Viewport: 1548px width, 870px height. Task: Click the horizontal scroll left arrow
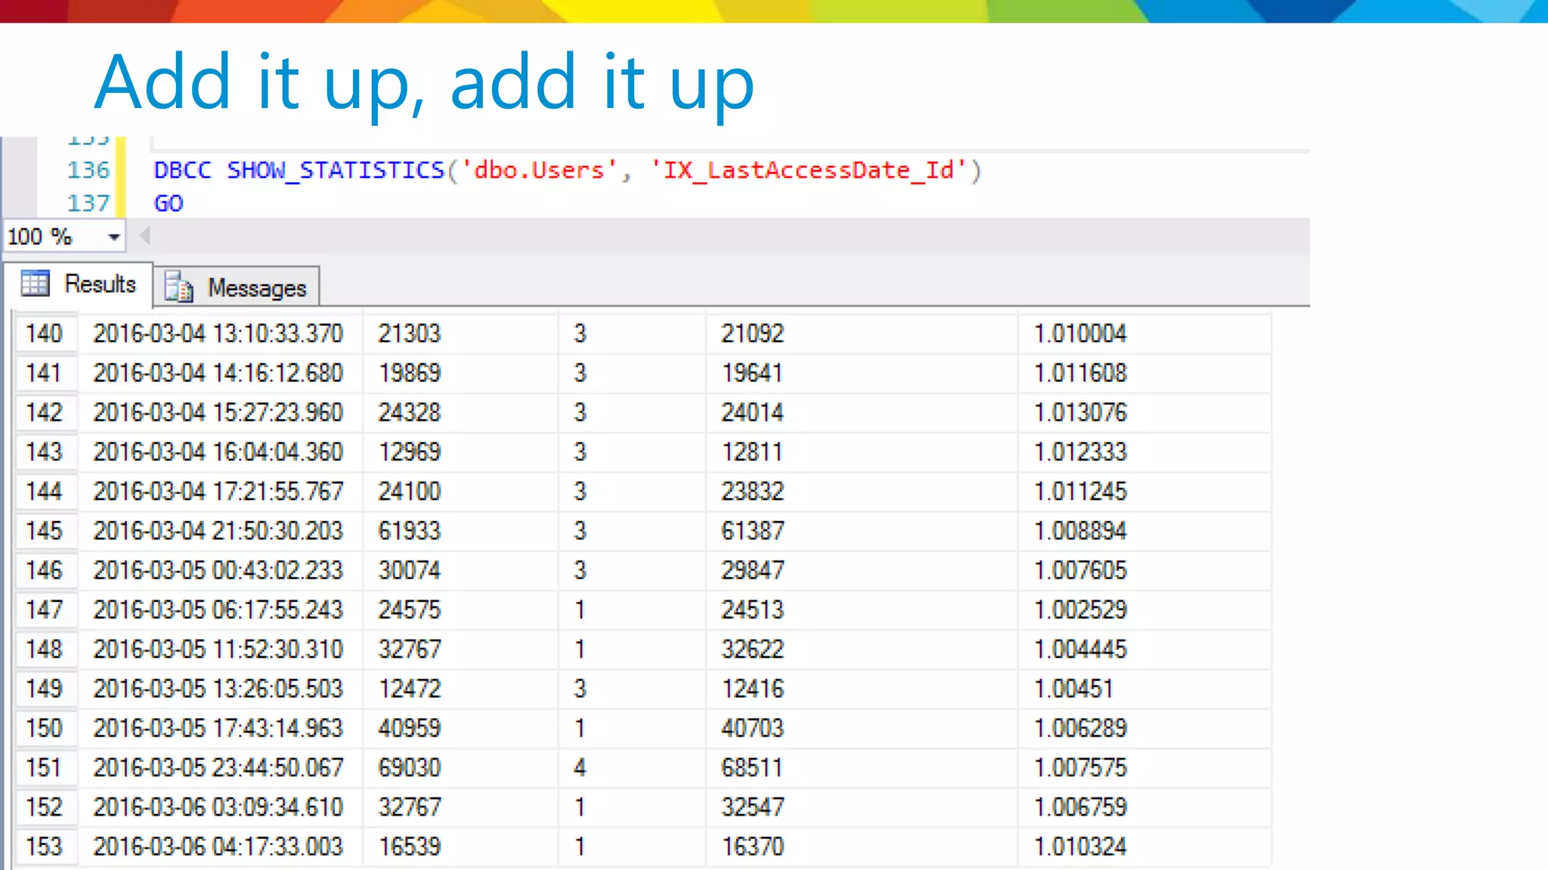(x=145, y=236)
